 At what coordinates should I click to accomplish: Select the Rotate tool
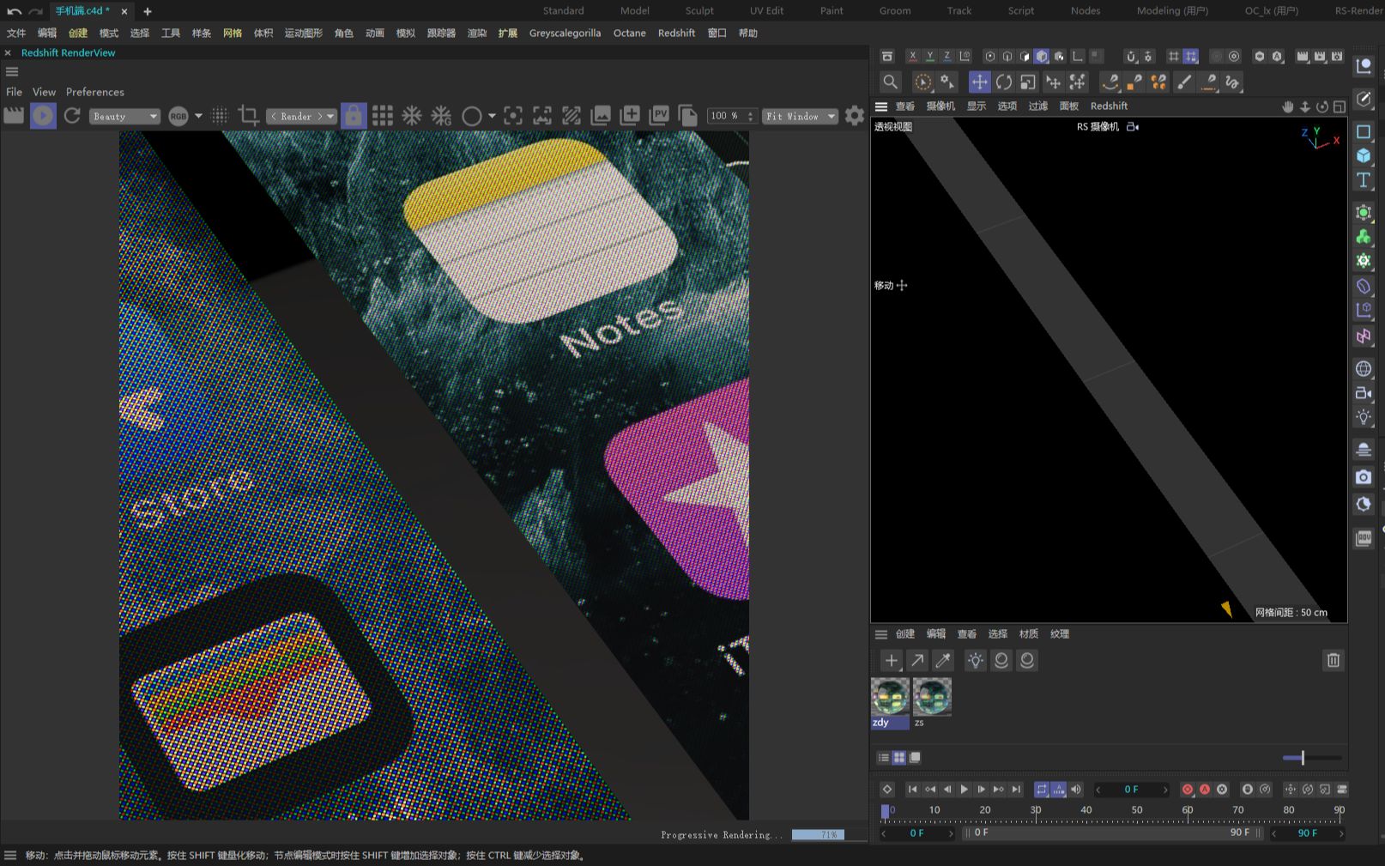pyautogui.click(x=1003, y=82)
